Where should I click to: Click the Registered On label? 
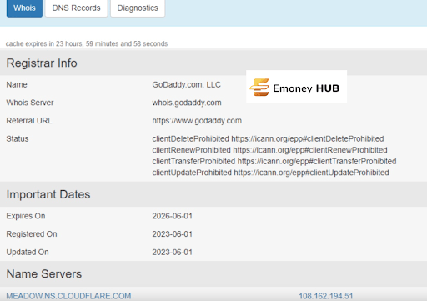32,234
